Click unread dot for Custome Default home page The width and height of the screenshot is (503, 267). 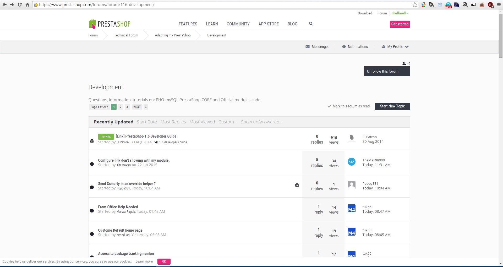[92, 234]
